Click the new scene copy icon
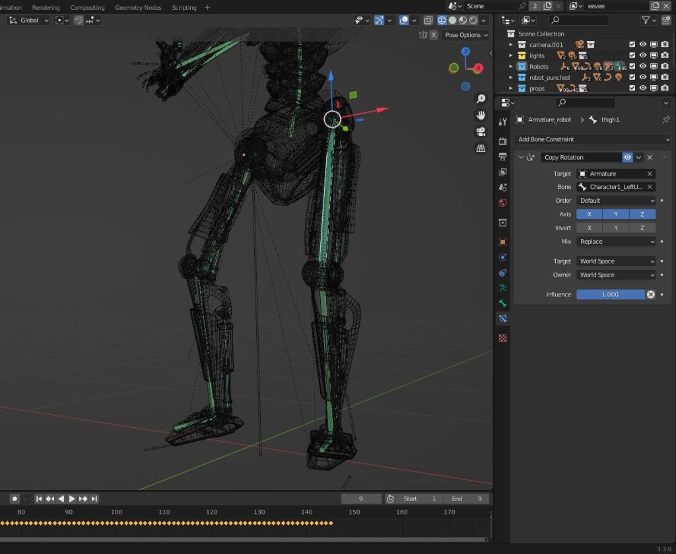Viewport: 676px width, 554px height. point(547,6)
